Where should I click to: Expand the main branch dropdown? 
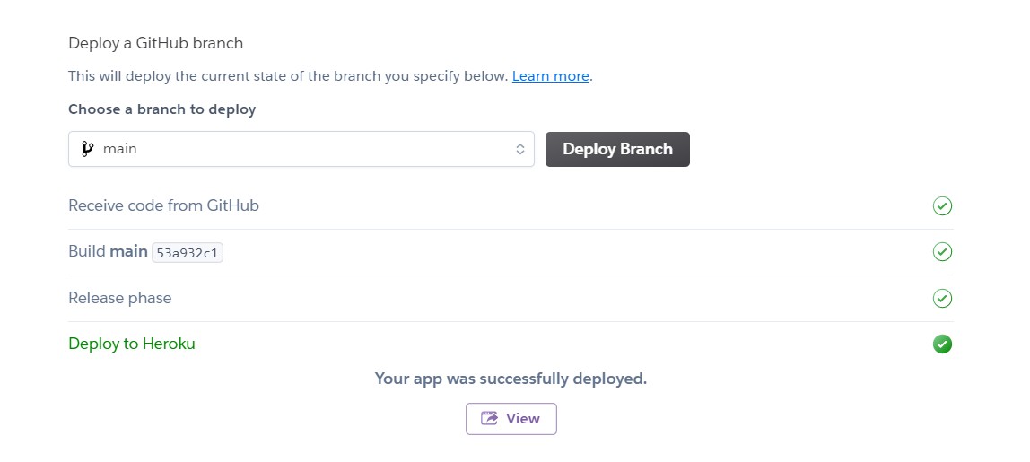(301, 149)
